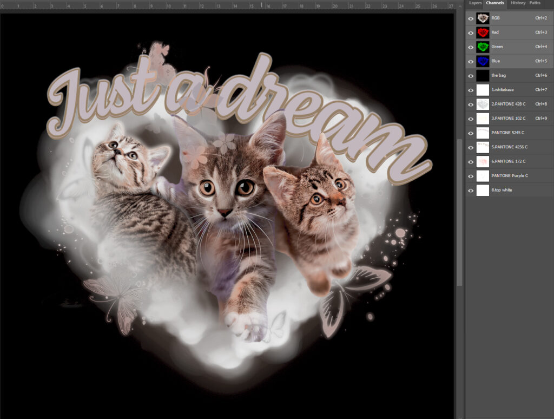Switch to the Paths tab
Screen dimensions: 554x419
pyautogui.click(x=535, y=3)
